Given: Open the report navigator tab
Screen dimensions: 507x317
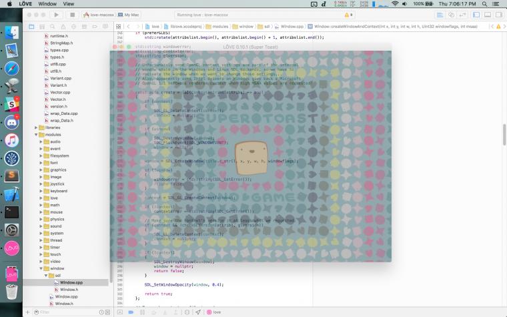Looking at the screenshot, I should coord(105,27).
